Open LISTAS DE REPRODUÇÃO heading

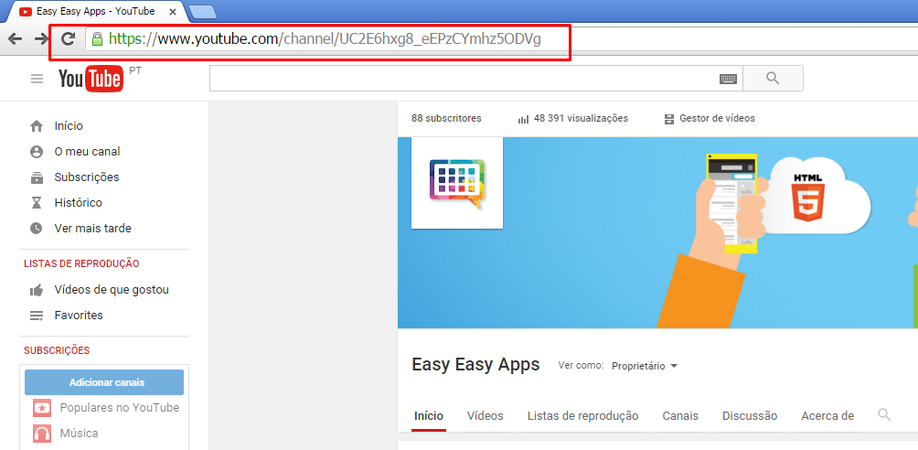coord(81,263)
